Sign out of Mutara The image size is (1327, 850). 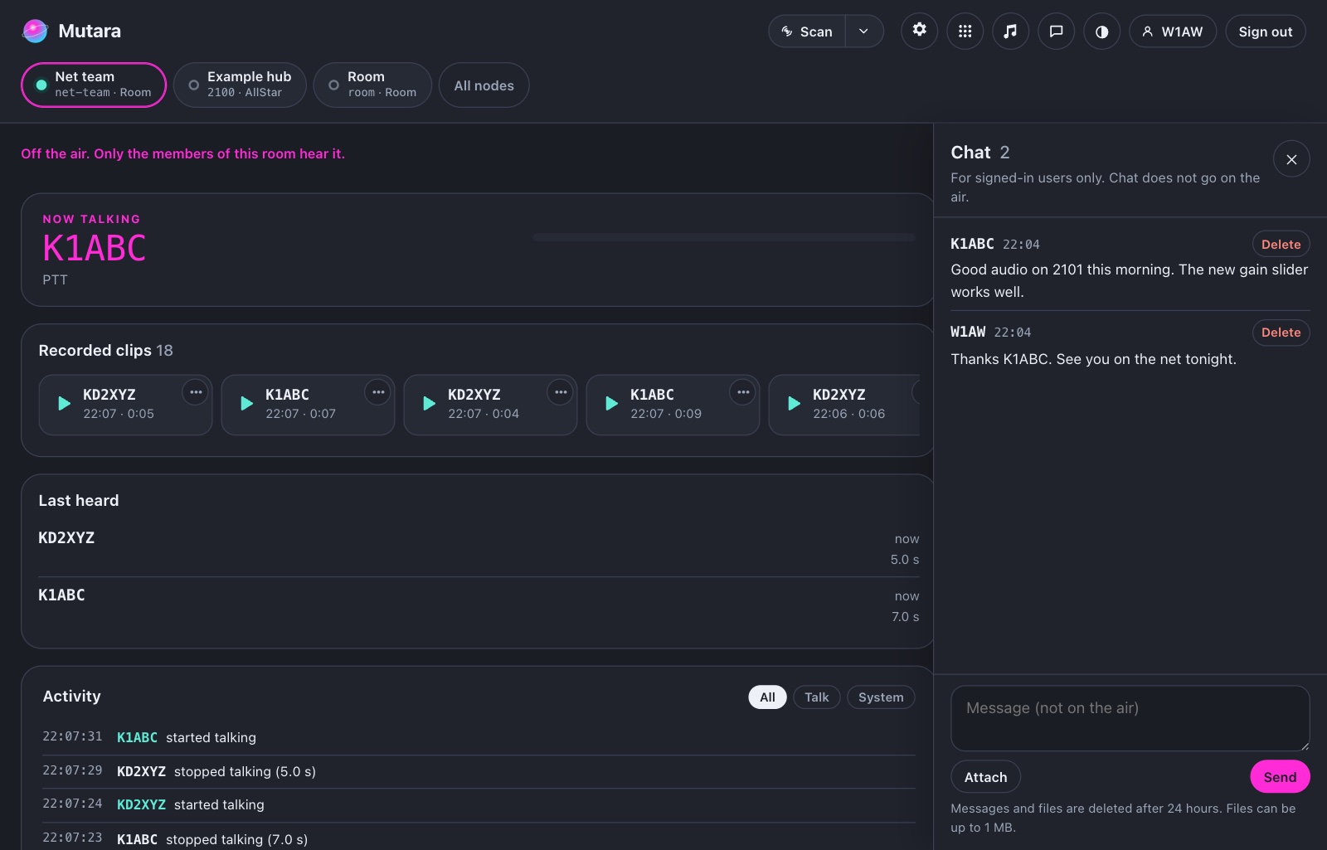pyautogui.click(x=1265, y=32)
